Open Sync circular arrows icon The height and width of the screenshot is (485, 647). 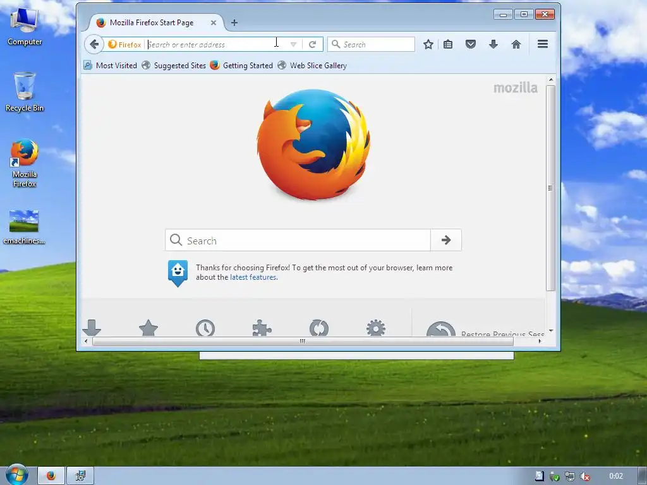319,328
